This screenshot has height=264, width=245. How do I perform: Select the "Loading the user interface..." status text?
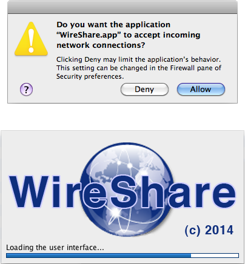[x=55, y=248]
